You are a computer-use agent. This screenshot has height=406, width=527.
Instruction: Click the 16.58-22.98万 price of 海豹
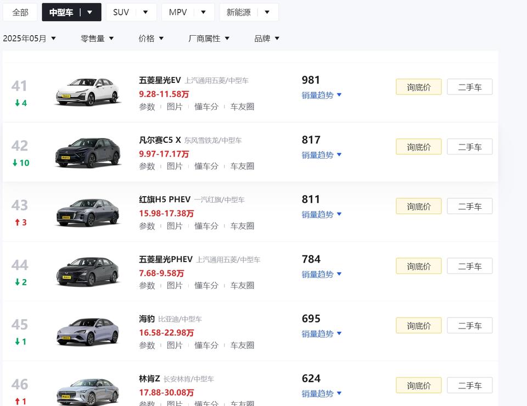click(x=166, y=333)
